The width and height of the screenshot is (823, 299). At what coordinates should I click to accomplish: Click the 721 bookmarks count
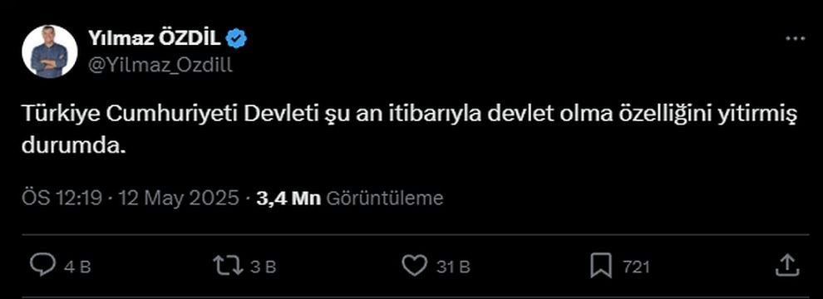point(636,267)
